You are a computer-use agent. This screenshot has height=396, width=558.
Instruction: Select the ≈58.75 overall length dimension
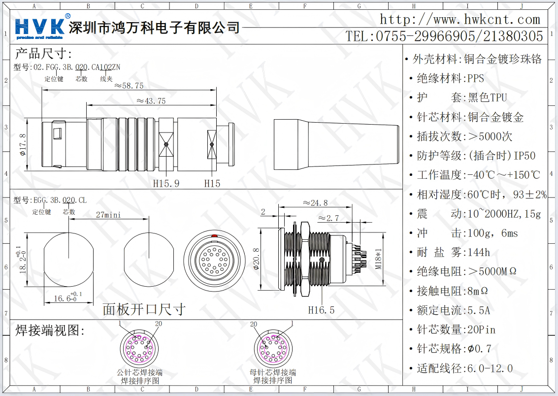[x=129, y=86]
